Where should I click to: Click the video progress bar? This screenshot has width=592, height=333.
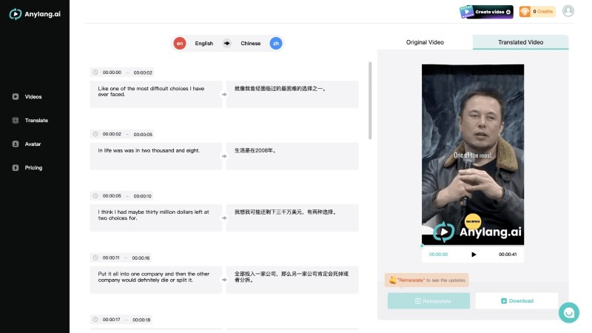[x=472, y=246]
